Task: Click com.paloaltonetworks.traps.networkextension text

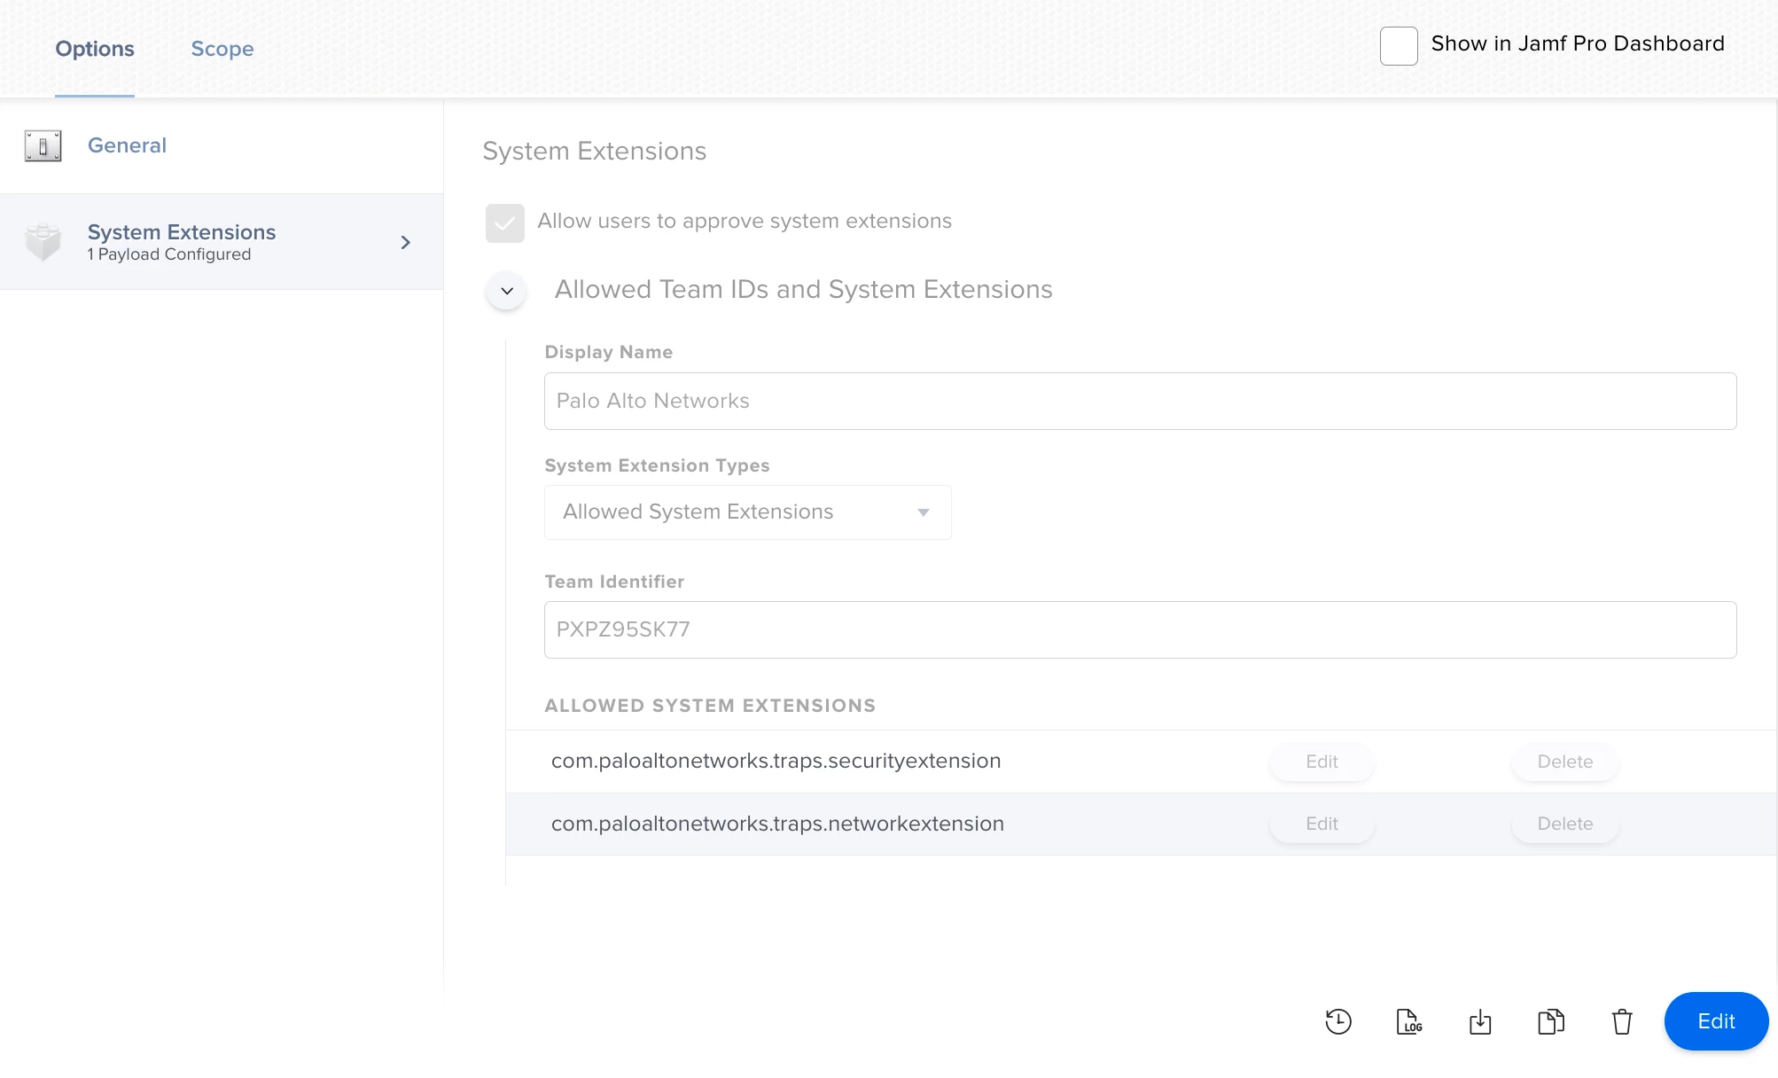Action: click(777, 824)
